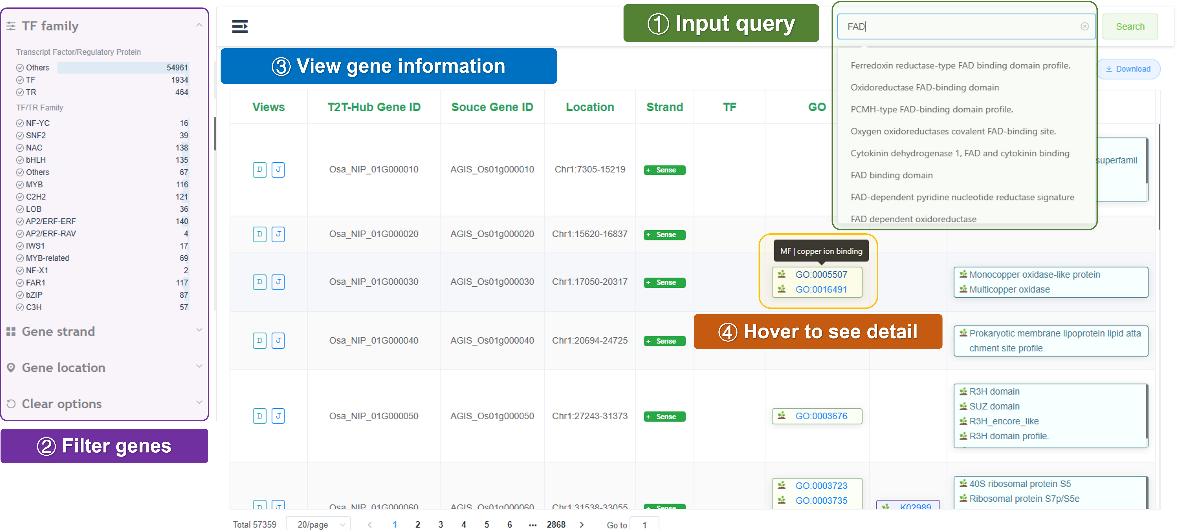Open D view for Osa_NIP_01G000010
1177x532 pixels.
click(259, 170)
